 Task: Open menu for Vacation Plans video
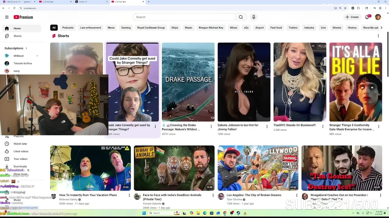pyautogui.click(x=129, y=196)
